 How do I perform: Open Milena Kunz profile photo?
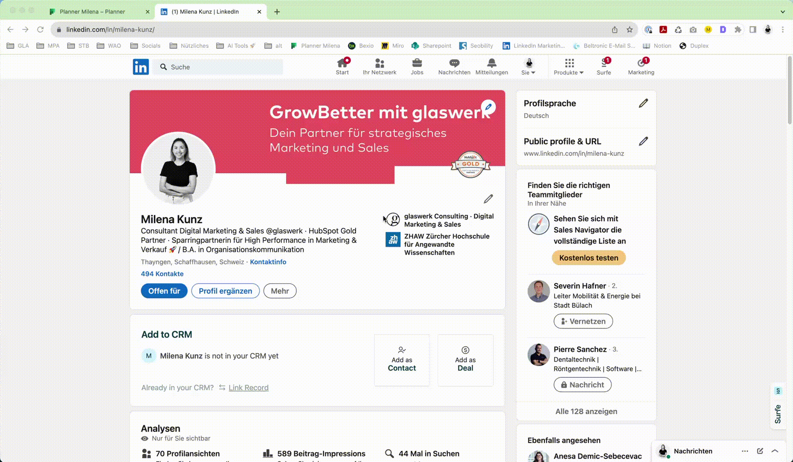178,169
